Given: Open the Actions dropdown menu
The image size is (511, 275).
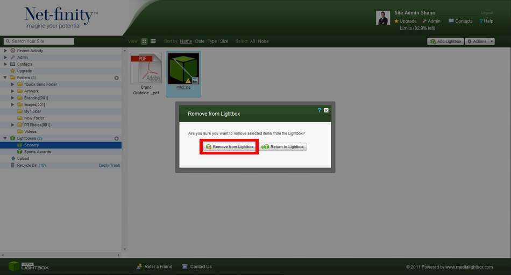Looking at the screenshot, I should point(479,41).
